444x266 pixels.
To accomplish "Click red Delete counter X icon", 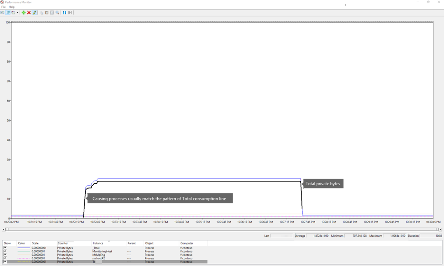I will click(29, 13).
